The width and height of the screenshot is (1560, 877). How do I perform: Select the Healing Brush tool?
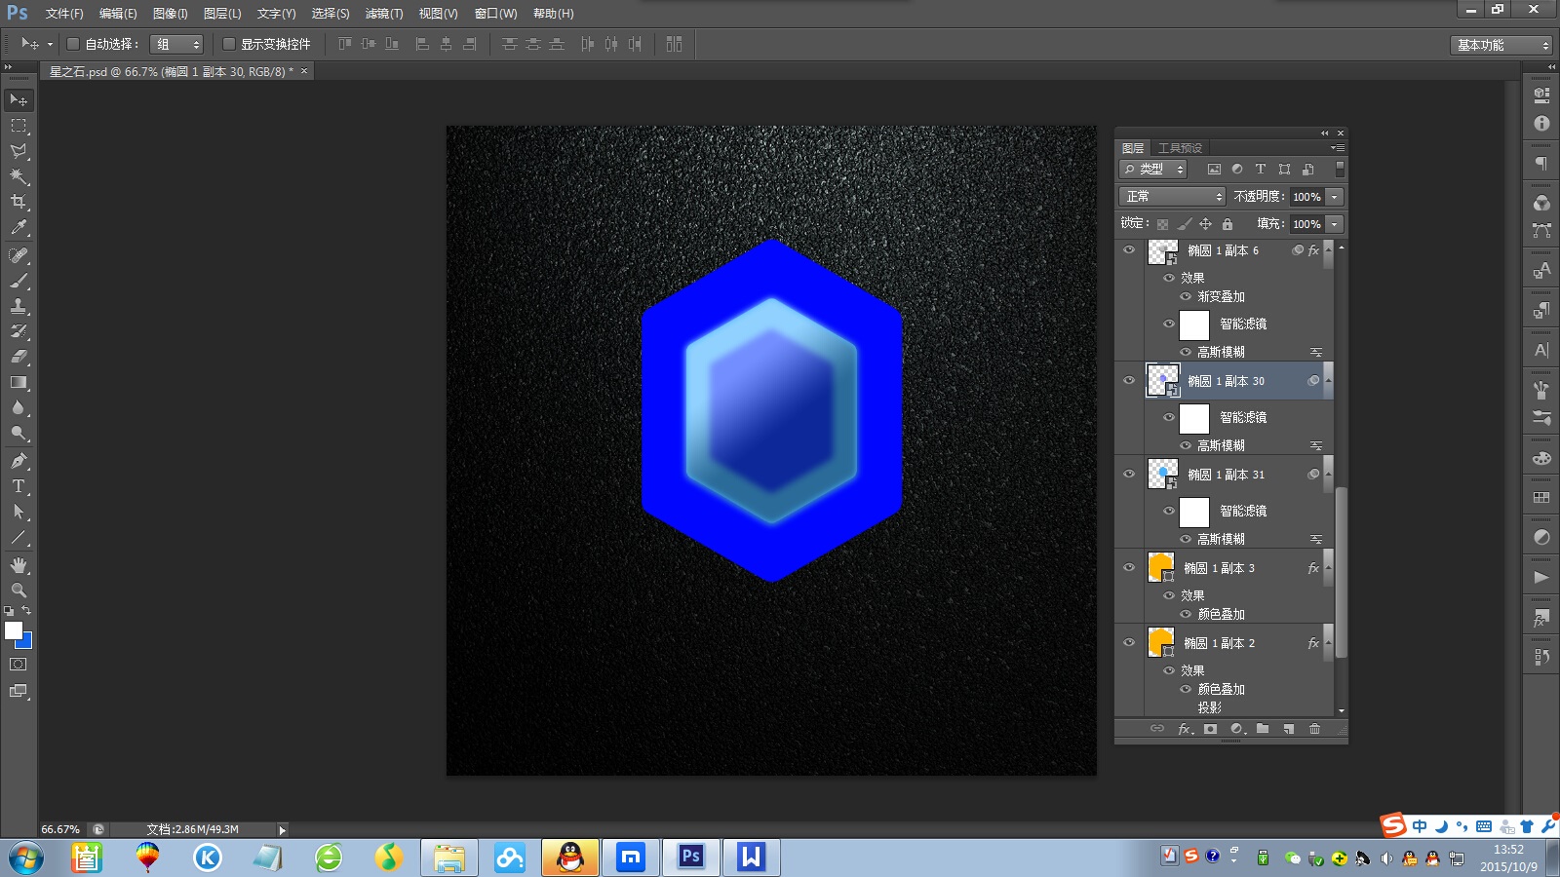pyautogui.click(x=19, y=255)
